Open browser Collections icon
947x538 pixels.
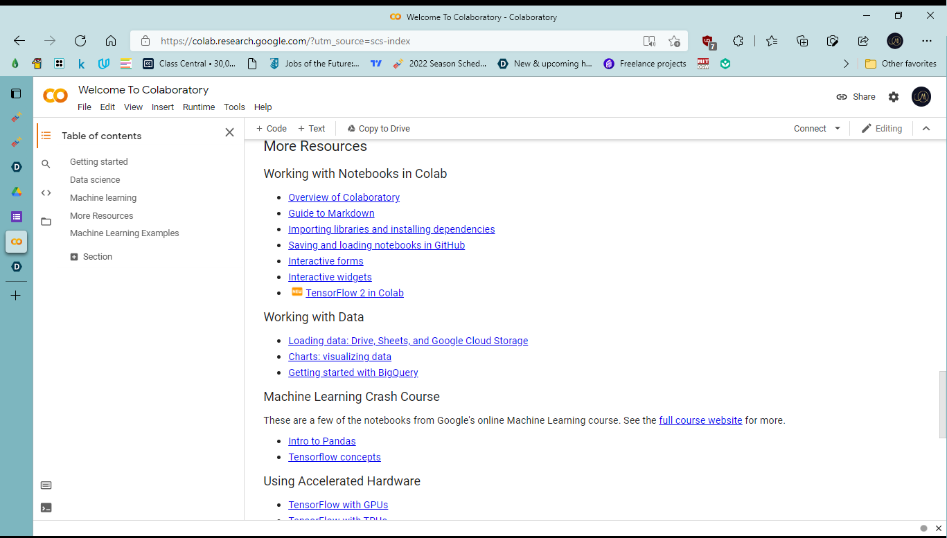tap(802, 41)
